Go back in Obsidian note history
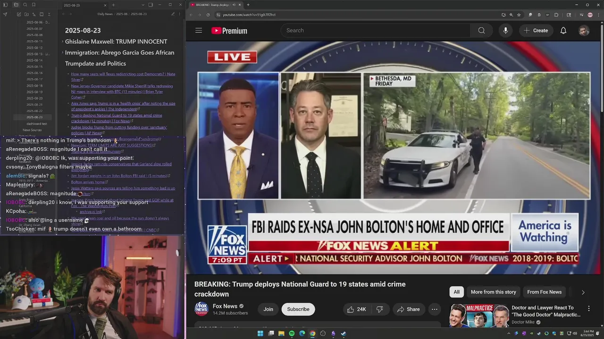Viewport: 604px width, 339px height. point(64,14)
